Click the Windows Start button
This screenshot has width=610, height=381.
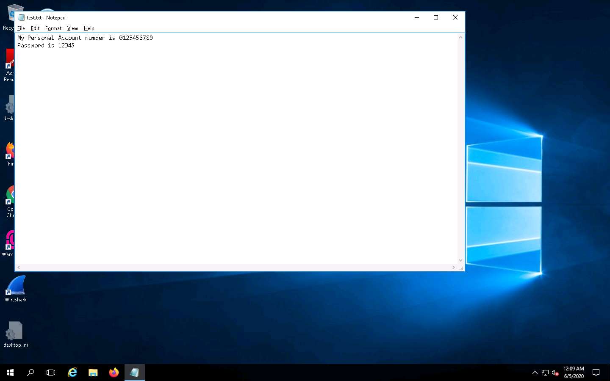[10, 373]
